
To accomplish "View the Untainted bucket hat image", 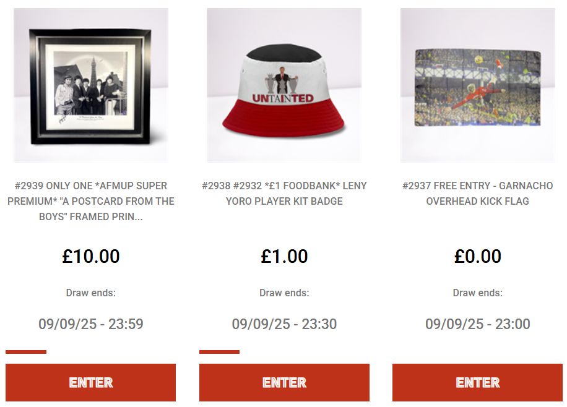I will coord(284,85).
